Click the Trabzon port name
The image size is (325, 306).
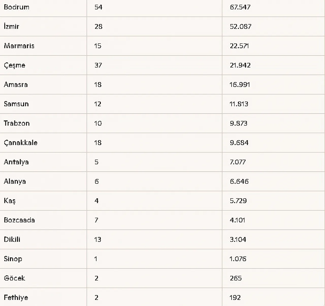17,123
